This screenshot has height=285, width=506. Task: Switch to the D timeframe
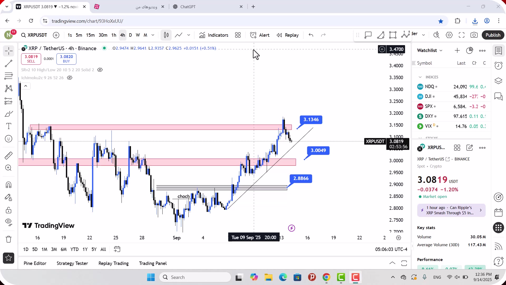tap(130, 35)
